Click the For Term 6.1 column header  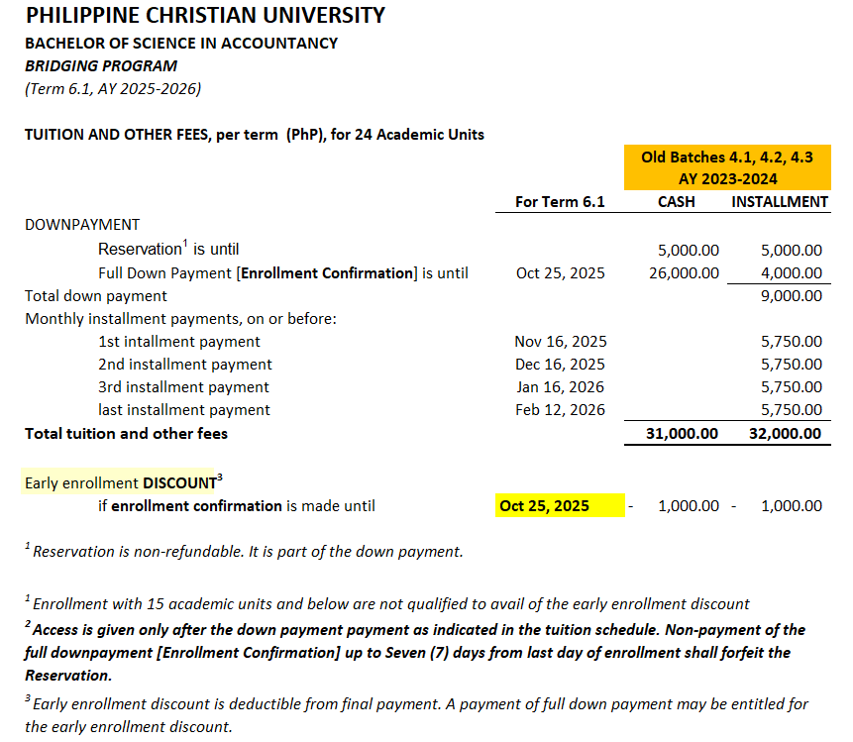pyautogui.click(x=560, y=201)
